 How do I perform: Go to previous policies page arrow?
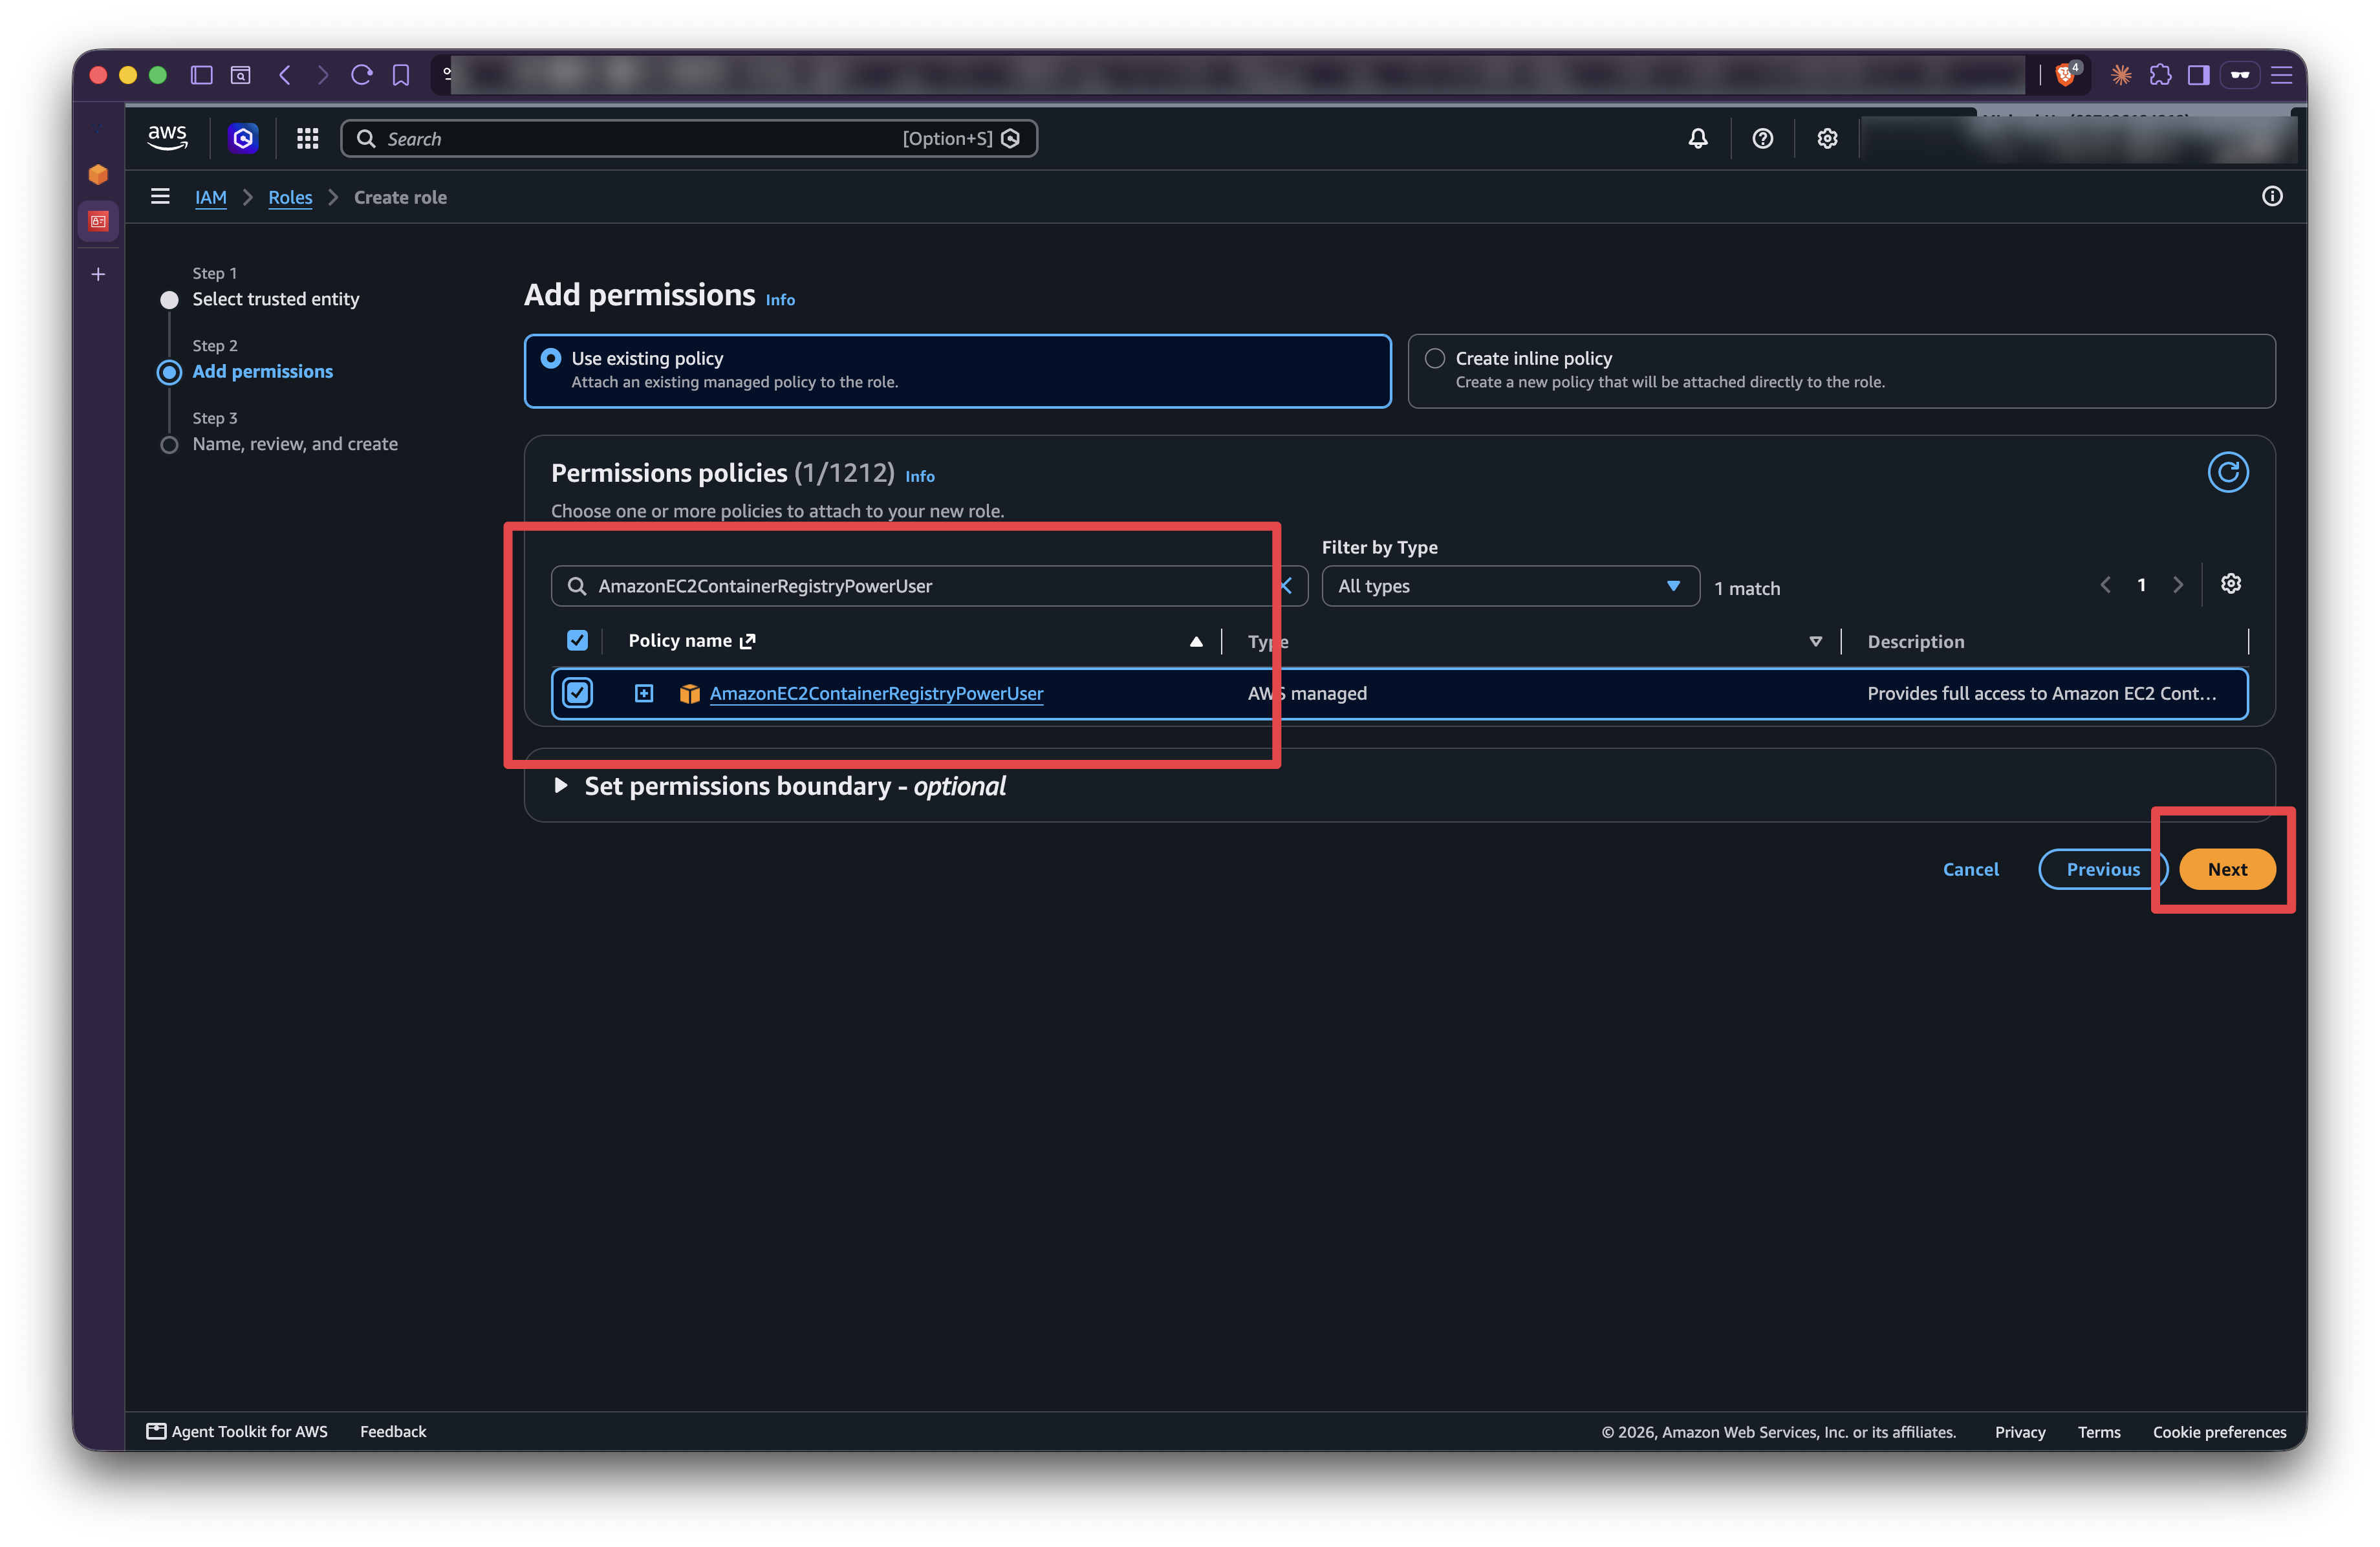point(2105,585)
